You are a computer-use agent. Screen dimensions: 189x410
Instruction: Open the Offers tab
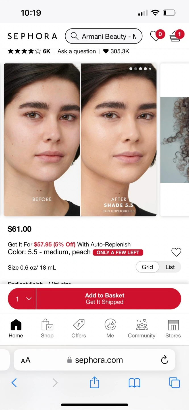(79, 329)
